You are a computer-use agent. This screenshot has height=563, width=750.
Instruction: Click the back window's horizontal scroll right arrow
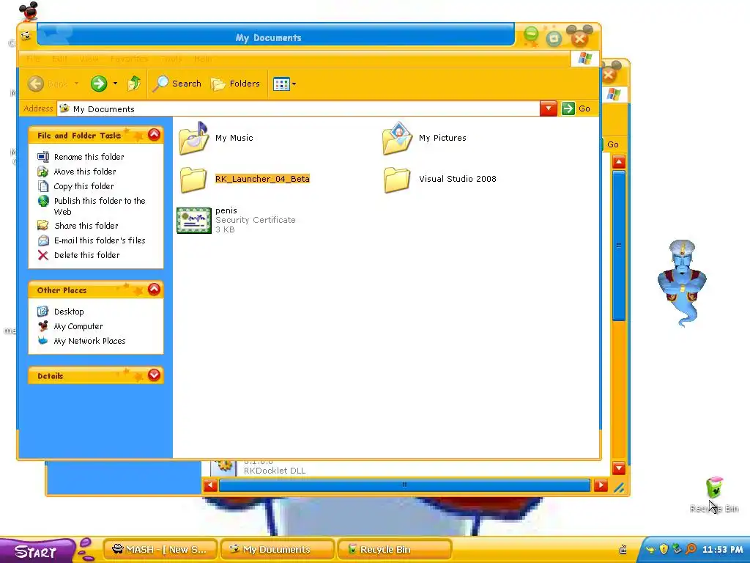point(601,485)
